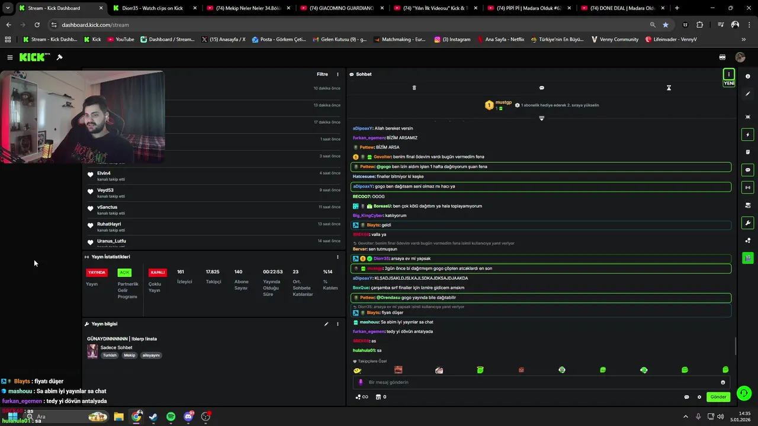Click the mustgp top gifter name
Viewport: 758px width, 426px height.
(503, 102)
